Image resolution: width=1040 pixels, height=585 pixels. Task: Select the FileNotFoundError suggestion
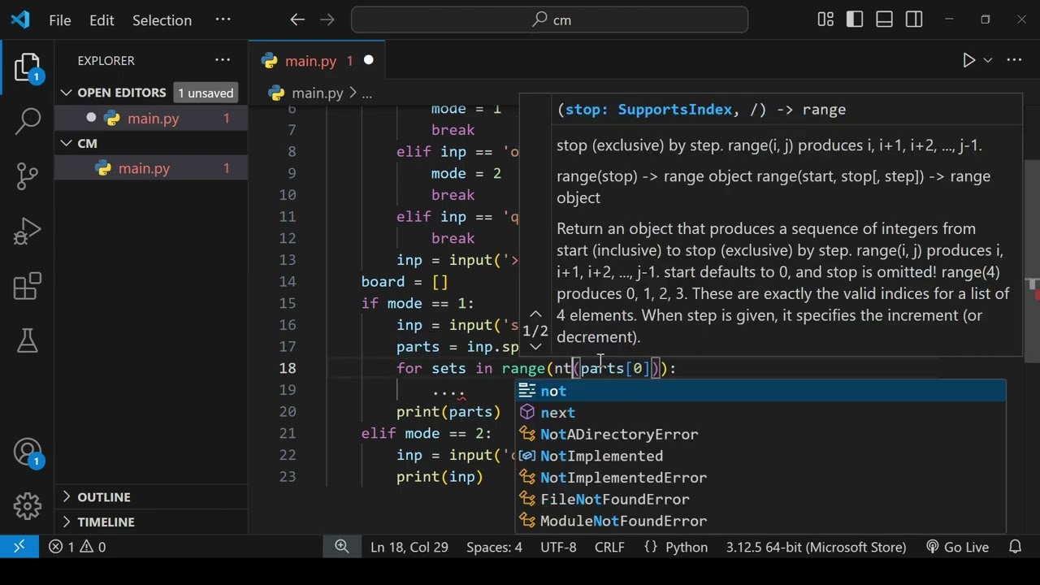click(760, 500)
